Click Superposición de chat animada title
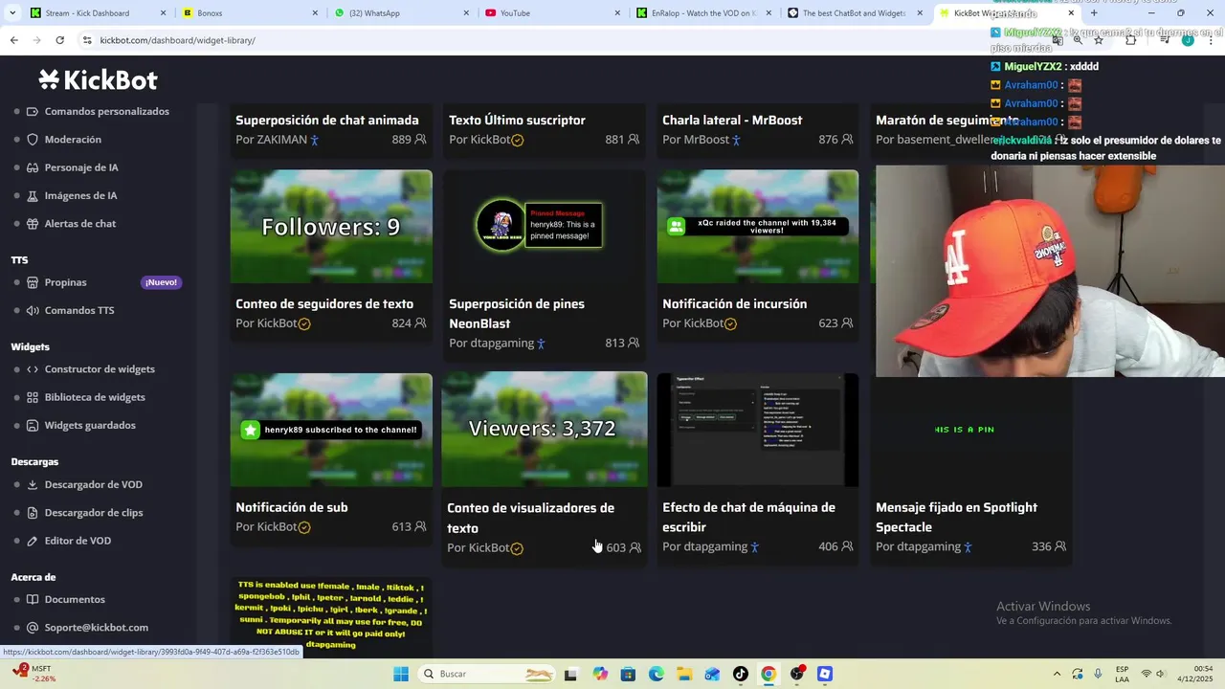Viewport: 1225px width, 689px height. coord(327,121)
